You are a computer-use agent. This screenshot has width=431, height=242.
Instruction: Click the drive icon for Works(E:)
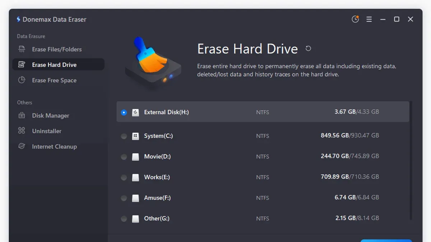click(135, 177)
